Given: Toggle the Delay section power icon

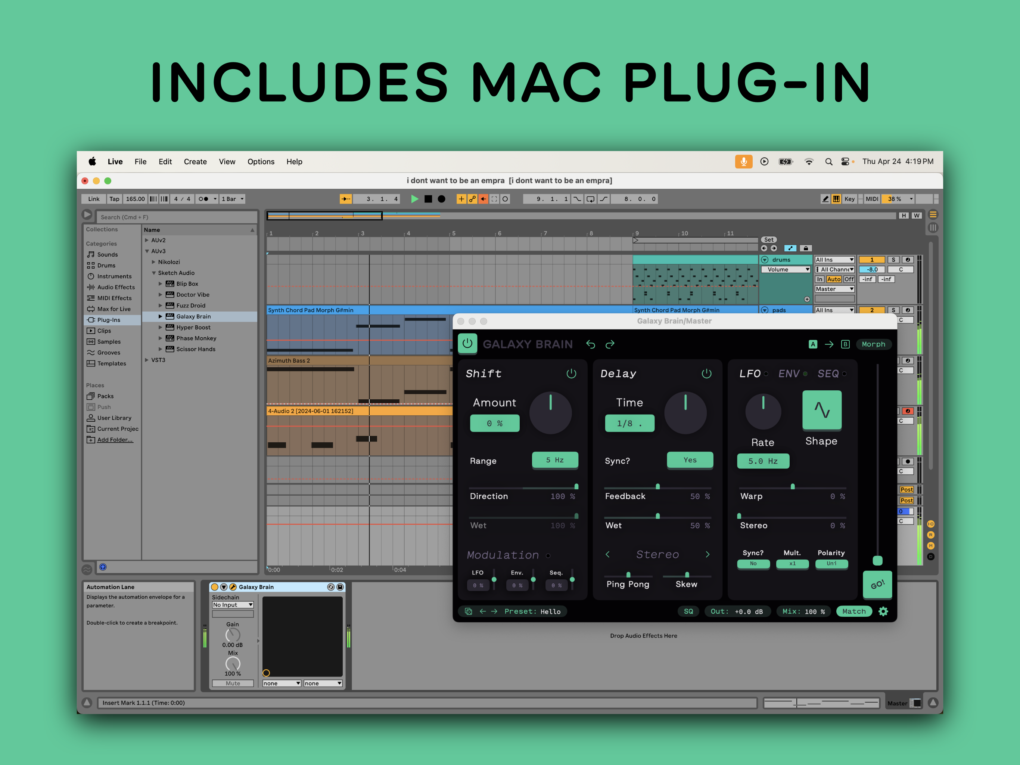Looking at the screenshot, I should tap(706, 373).
